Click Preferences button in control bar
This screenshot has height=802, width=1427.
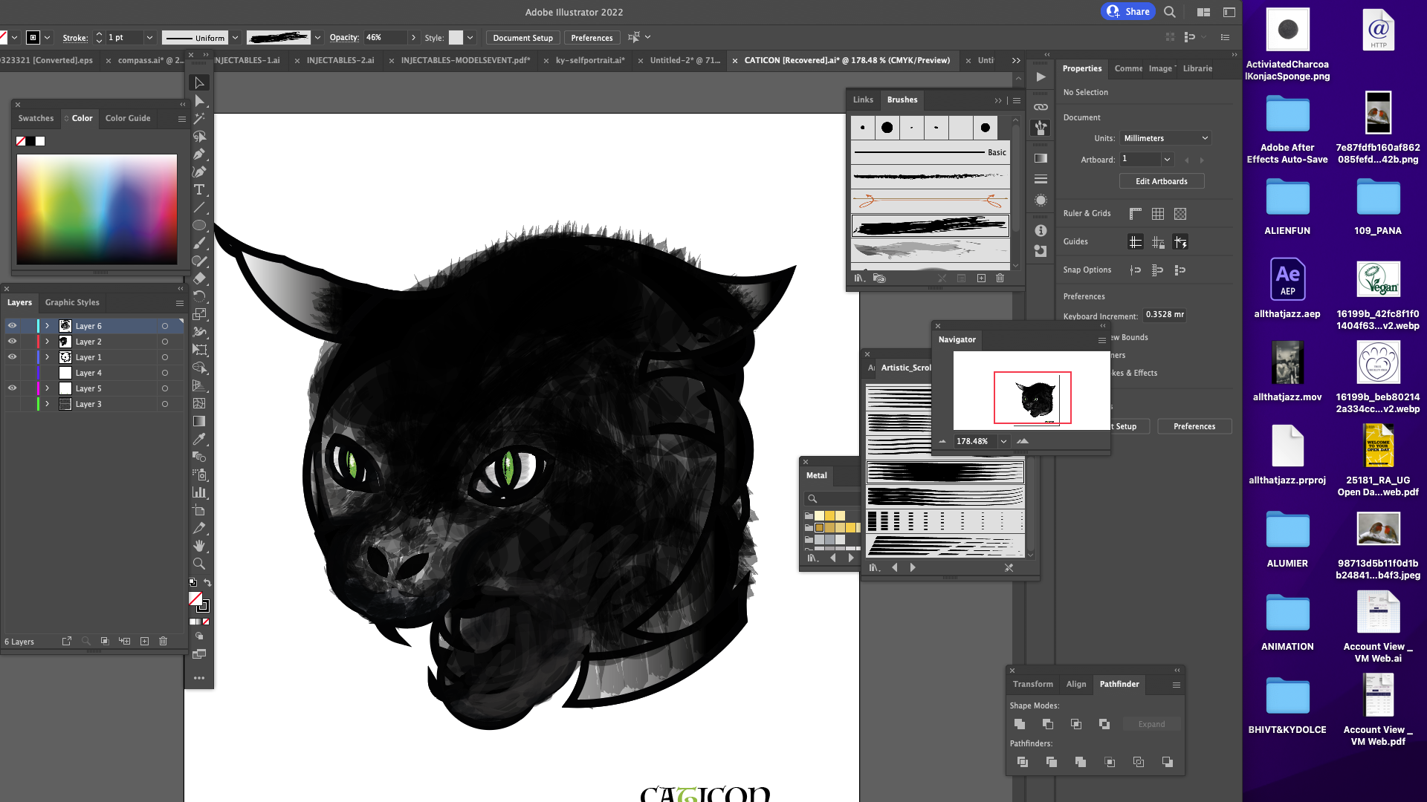[592, 38]
